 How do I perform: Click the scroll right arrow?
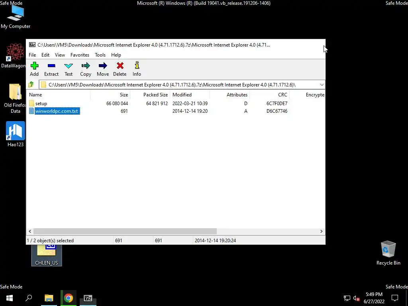tap(322, 231)
